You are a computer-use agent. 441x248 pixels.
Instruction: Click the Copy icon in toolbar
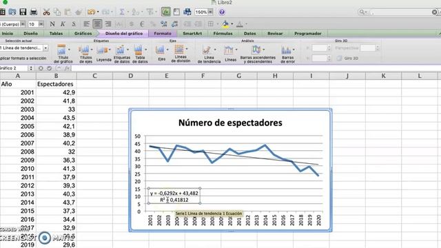[57, 12]
